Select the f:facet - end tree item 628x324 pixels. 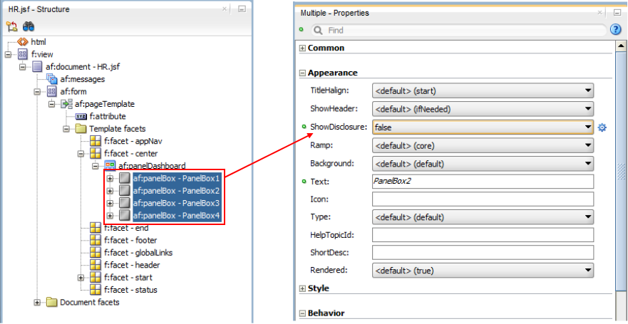[x=126, y=228]
